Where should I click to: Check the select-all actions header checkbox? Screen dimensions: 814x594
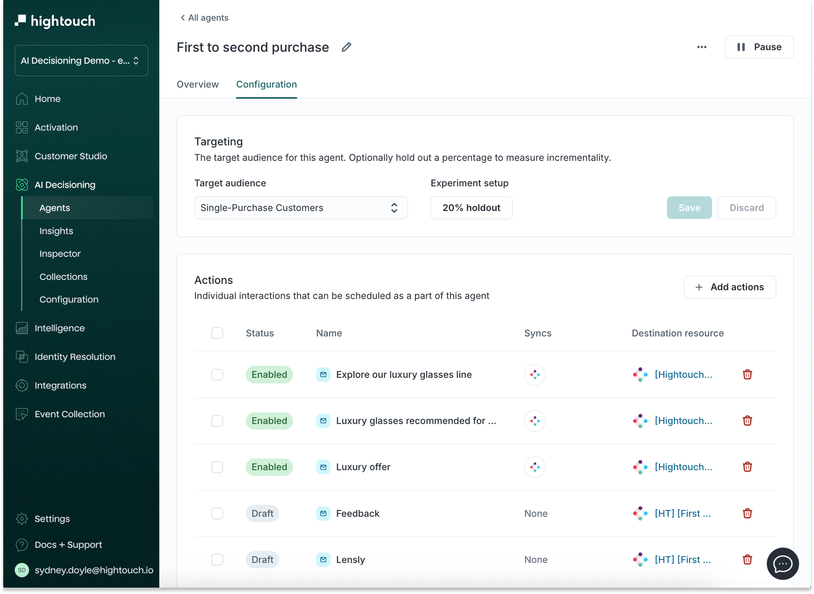(x=217, y=333)
